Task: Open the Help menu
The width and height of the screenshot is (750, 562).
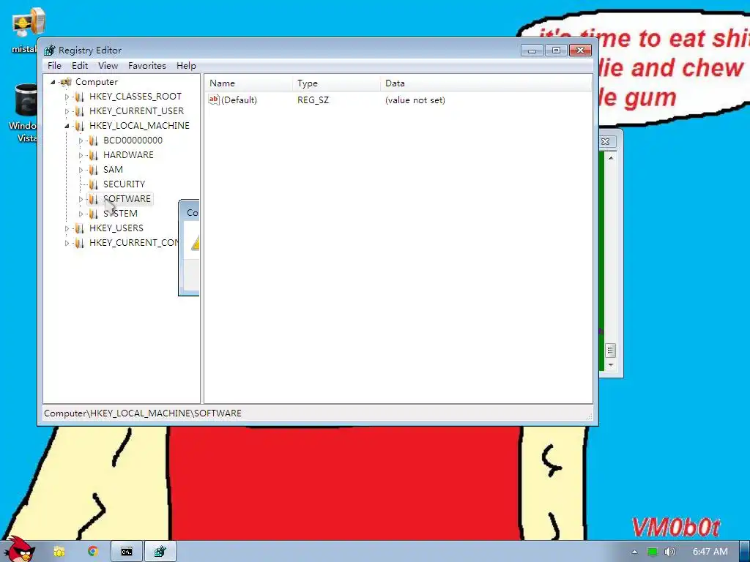Action: [x=186, y=65]
